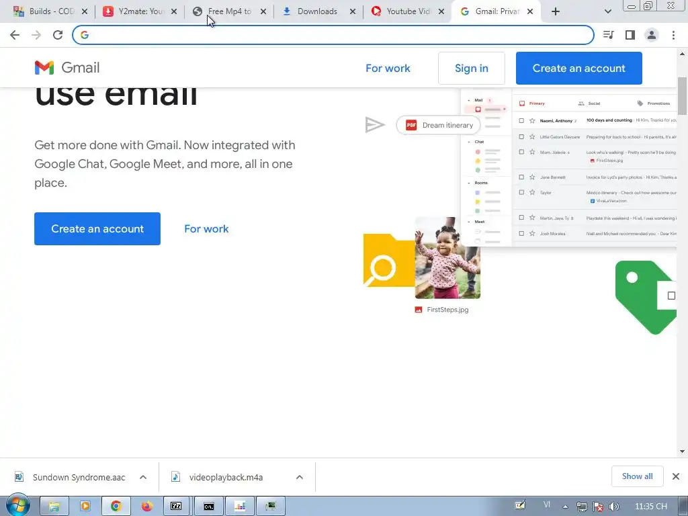Click the page scrollbar up arrow

click(683, 54)
